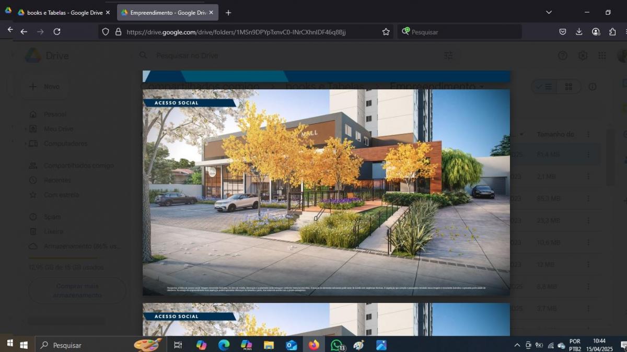Screen dimensions: 627x352
Task: Go forward with the browser arrow
Action: point(41,32)
